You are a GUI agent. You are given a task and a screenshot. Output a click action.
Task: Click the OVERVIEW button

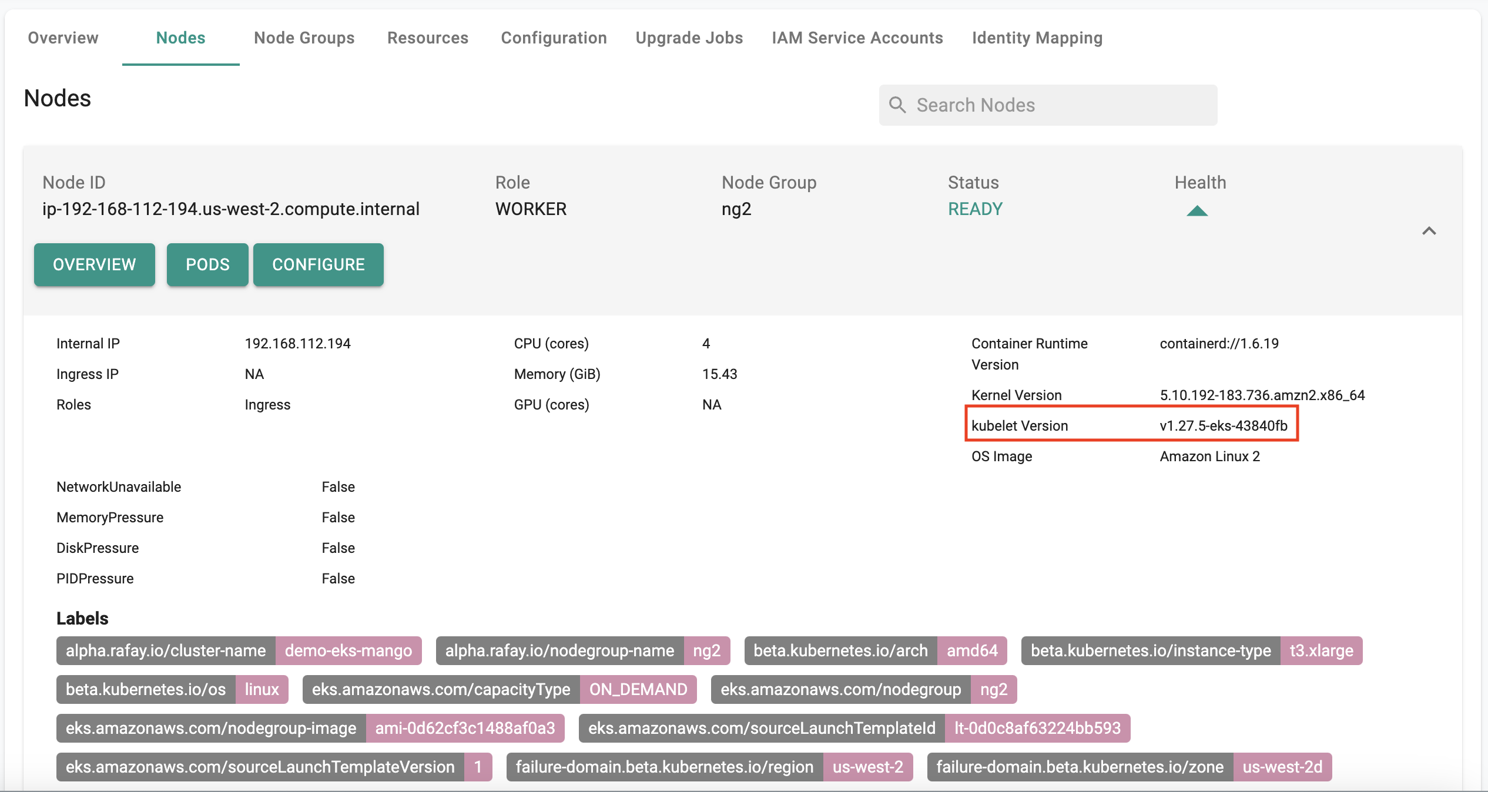point(95,264)
